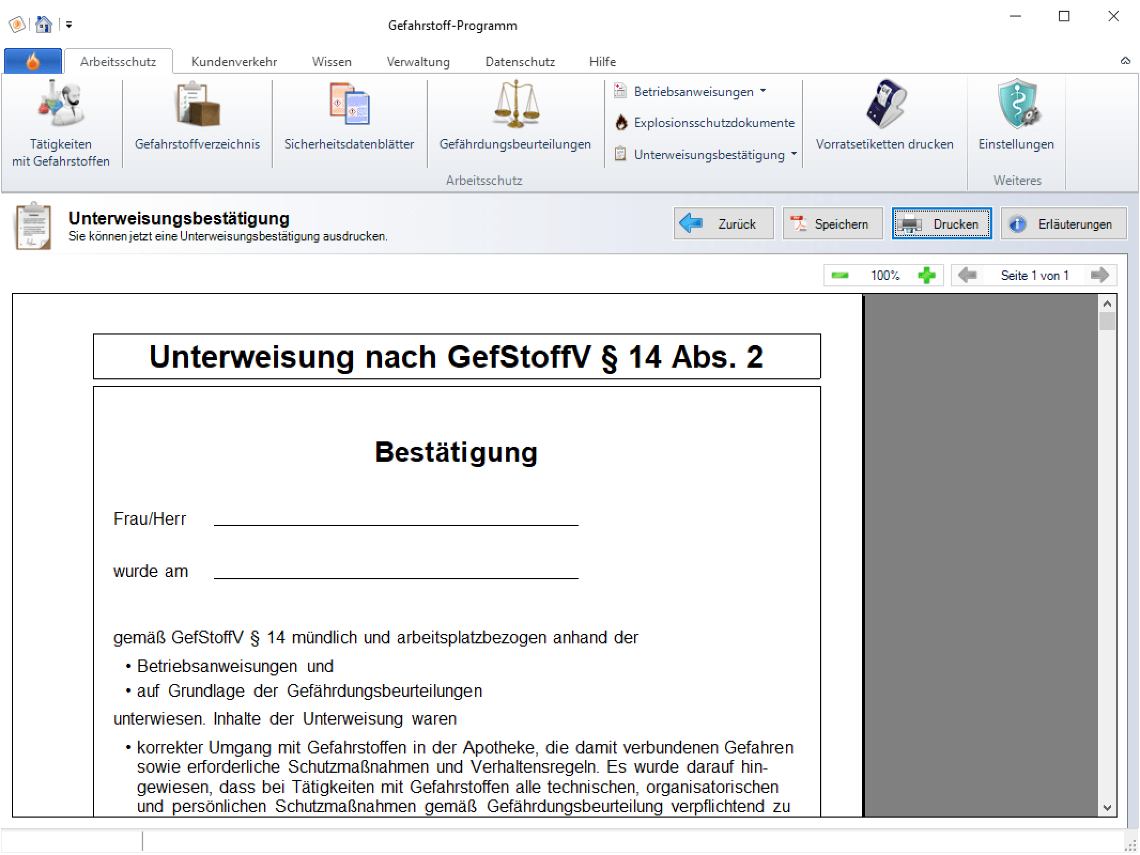The image size is (1140, 855).
Task: Zoom out with the green minus icon
Action: click(x=840, y=275)
